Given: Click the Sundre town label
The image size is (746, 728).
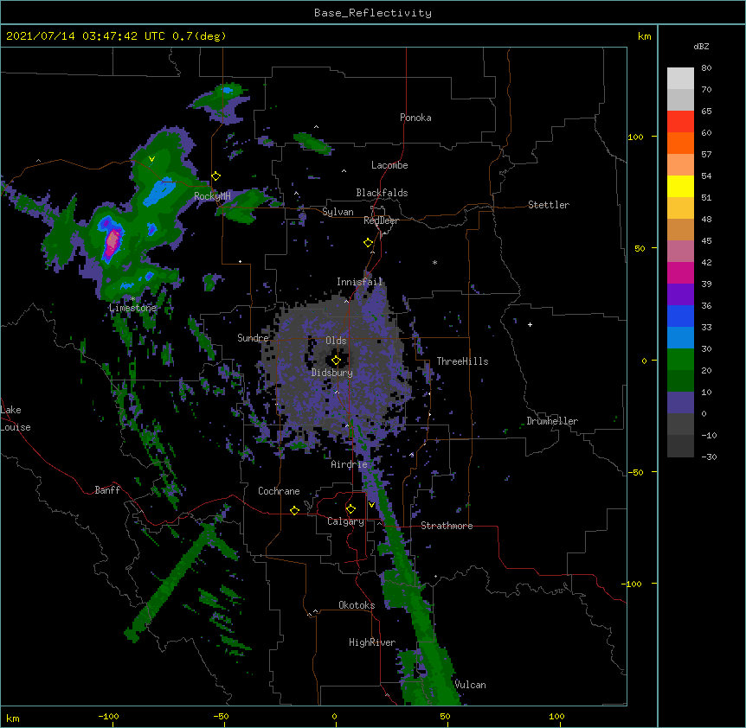Looking at the screenshot, I should 253,338.
